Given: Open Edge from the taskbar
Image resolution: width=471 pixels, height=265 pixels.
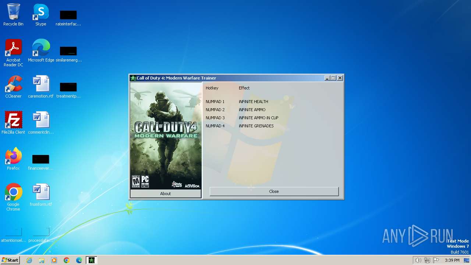Looking at the screenshot, I should pos(79,260).
